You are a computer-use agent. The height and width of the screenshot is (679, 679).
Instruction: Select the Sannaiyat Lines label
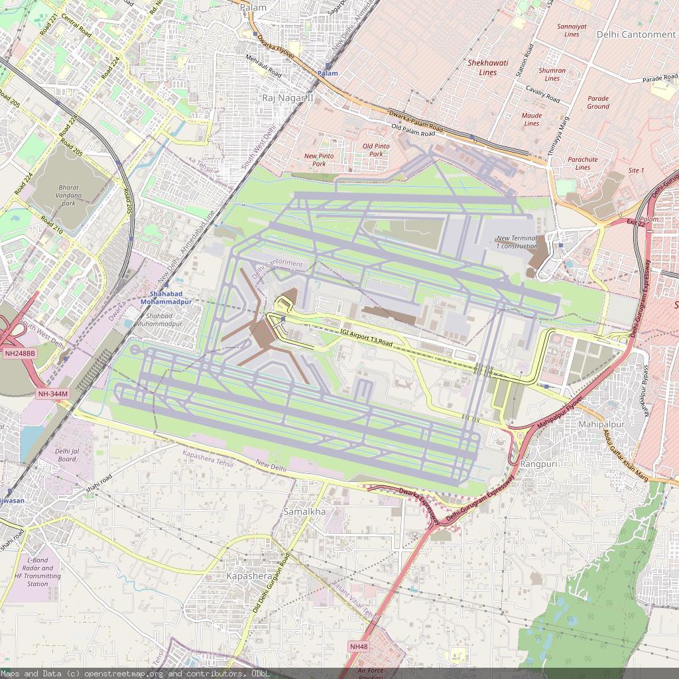[x=572, y=31]
